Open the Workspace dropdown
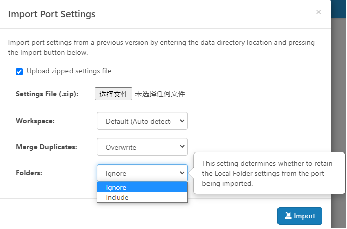The image size is (347, 229). 142,121
